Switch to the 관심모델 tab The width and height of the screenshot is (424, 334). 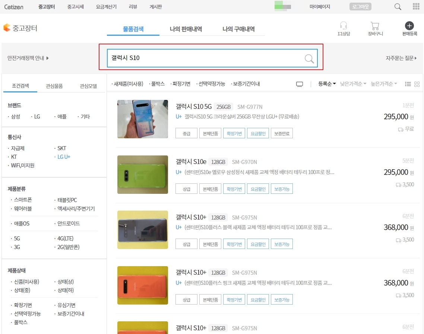[x=88, y=86]
